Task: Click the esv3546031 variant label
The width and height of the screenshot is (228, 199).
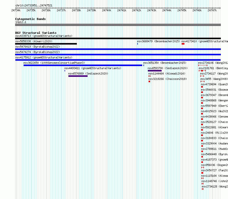Action: [x=214, y=90]
